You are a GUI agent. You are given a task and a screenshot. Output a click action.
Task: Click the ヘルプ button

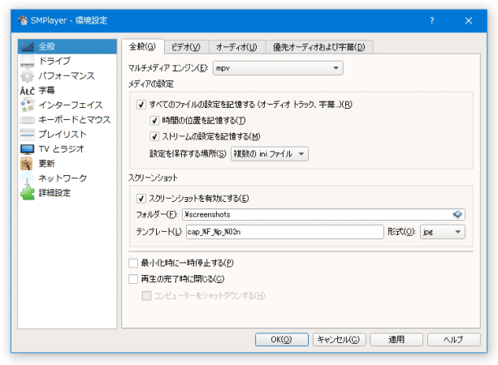(x=453, y=340)
